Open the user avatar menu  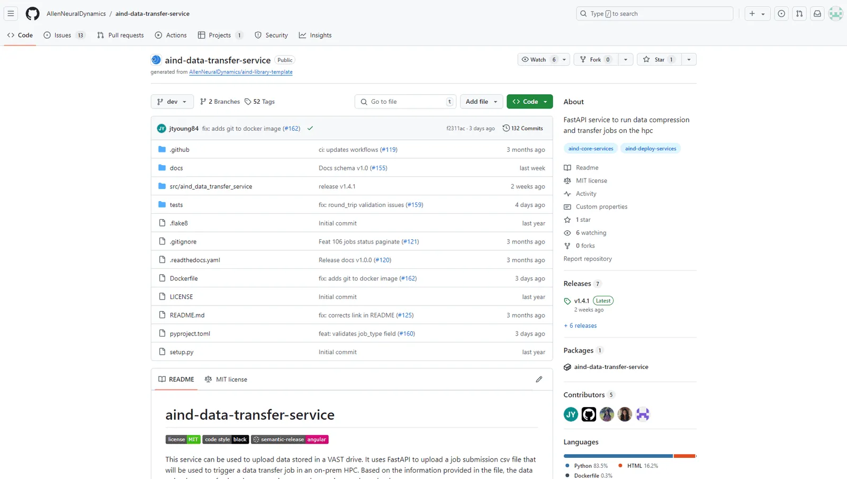(x=836, y=14)
